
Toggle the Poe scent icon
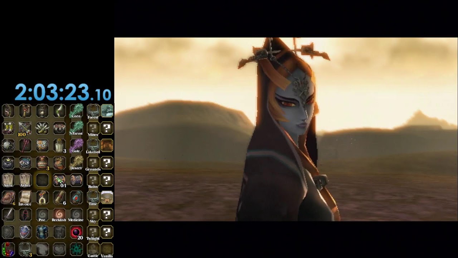(42, 215)
